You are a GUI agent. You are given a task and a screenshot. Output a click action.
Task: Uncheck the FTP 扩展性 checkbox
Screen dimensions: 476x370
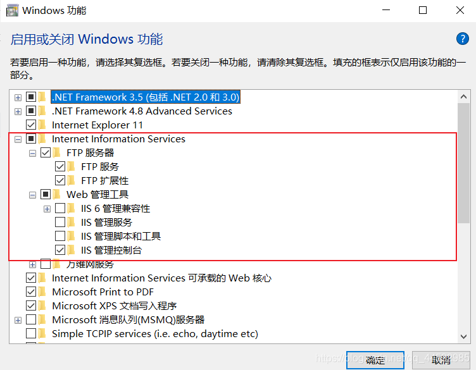(60, 181)
